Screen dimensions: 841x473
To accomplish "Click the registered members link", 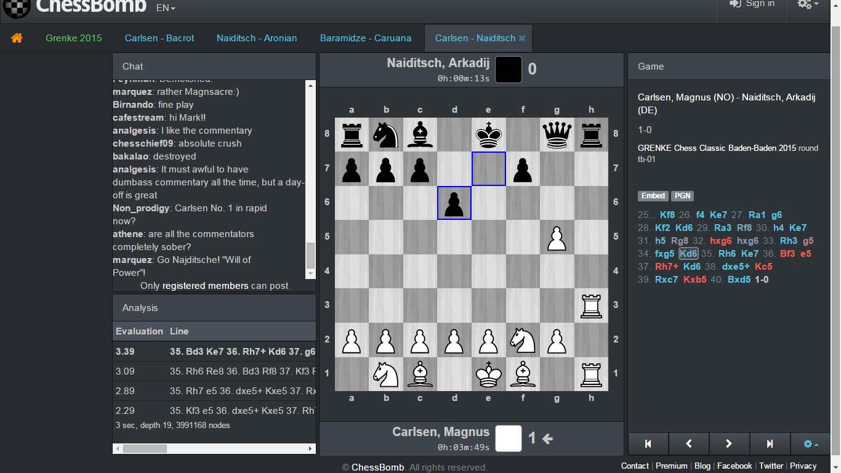I will pos(205,286).
